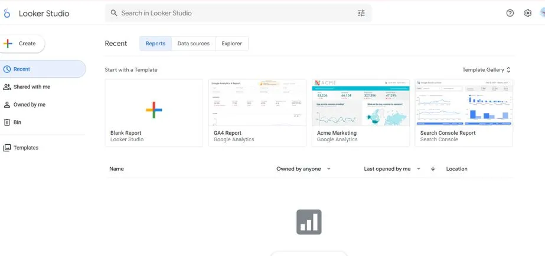Image resolution: width=545 pixels, height=256 pixels.
Task: Click the search magnifier icon
Action: click(113, 13)
